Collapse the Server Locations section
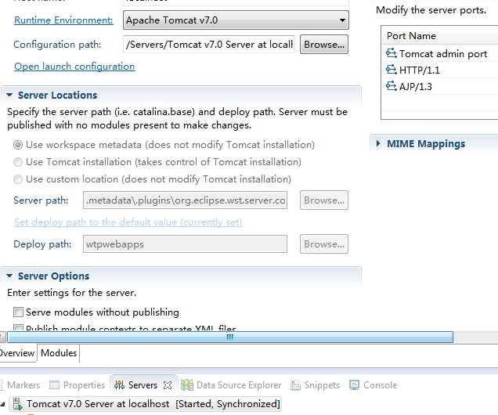 click(x=9, y=95)
